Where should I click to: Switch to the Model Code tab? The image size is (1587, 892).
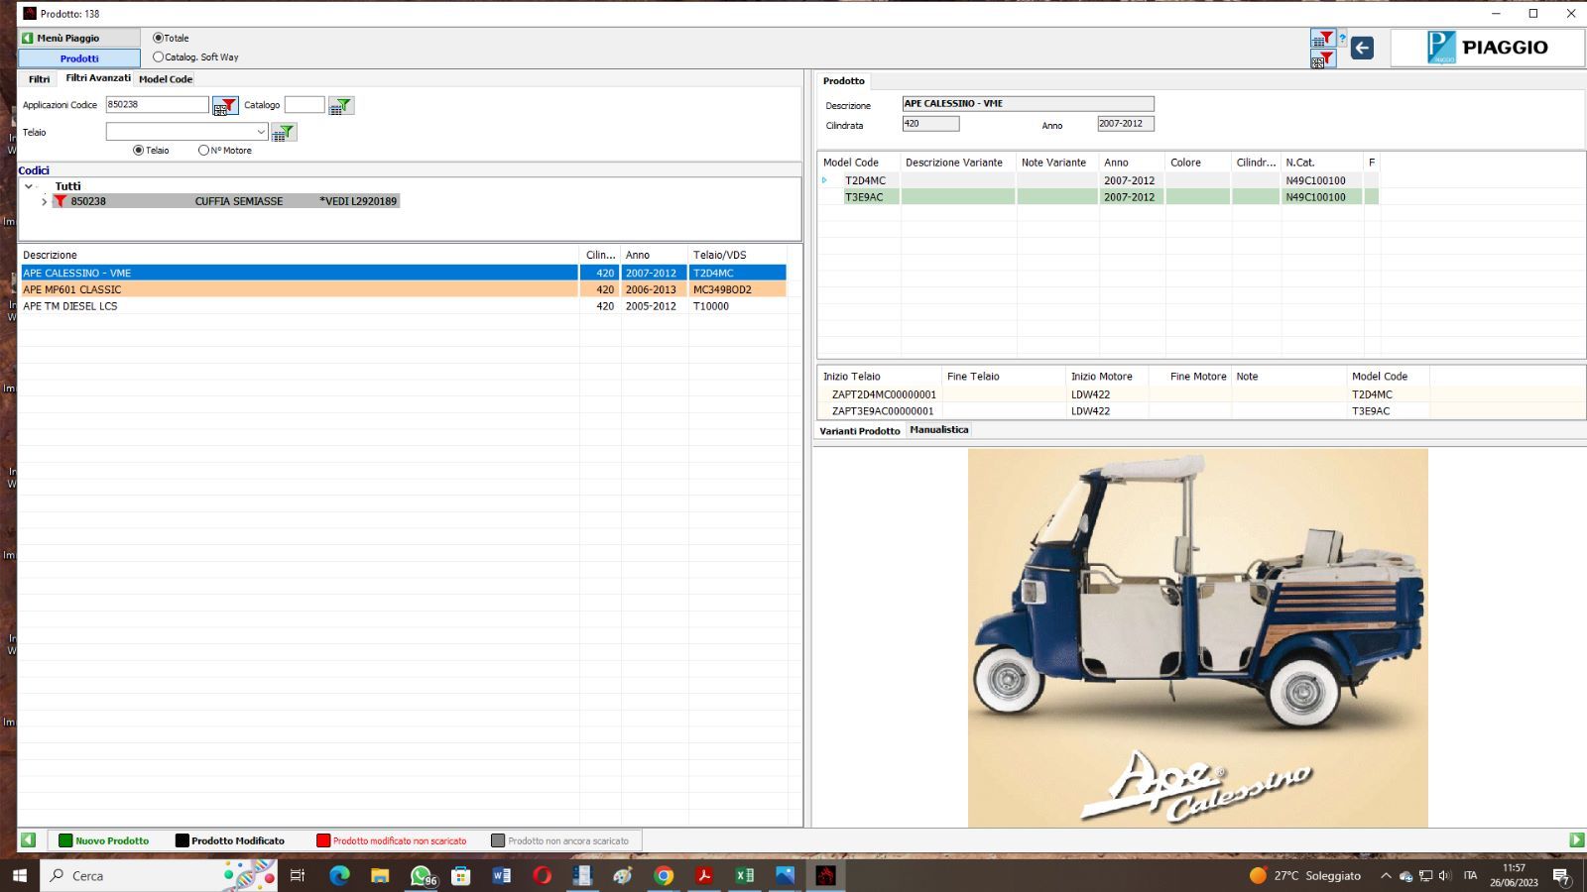(166, 79)
